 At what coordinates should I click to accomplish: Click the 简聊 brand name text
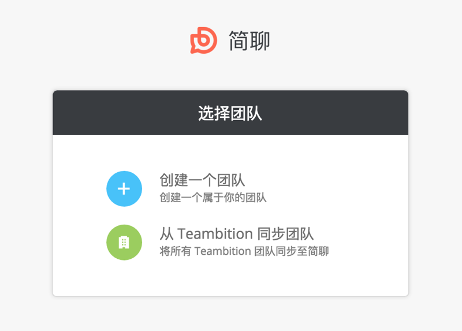click(x=249, y=40)
